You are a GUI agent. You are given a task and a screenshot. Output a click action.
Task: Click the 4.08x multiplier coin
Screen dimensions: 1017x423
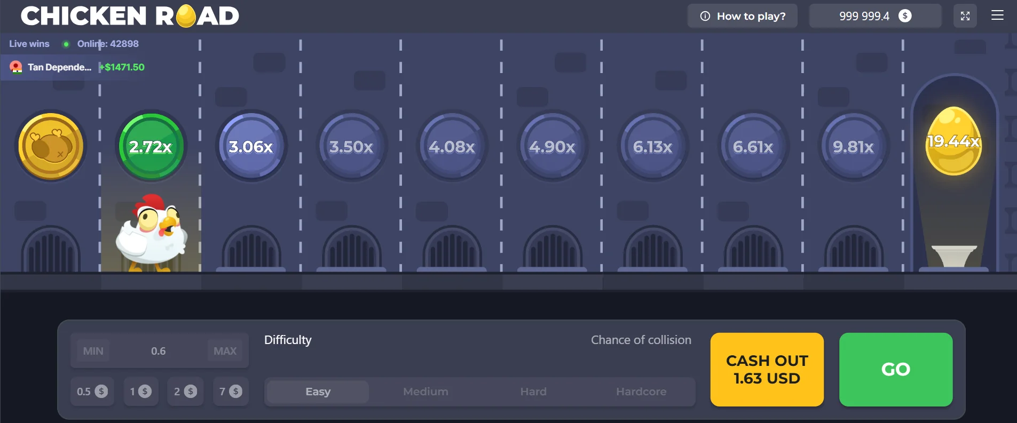click(452, 146)
